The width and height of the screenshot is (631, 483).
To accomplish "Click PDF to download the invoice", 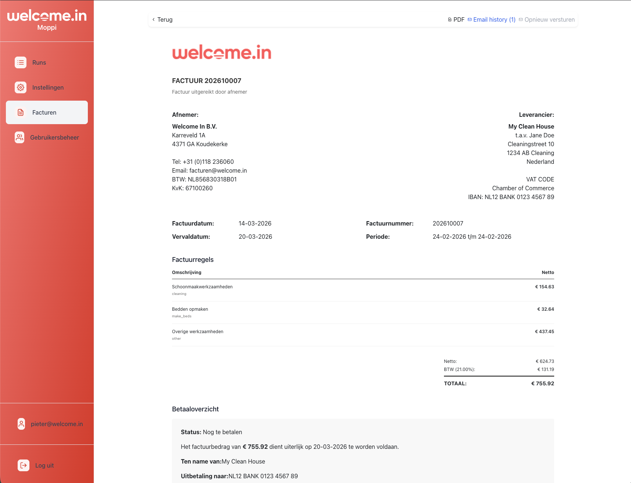I will coord(459,19).
